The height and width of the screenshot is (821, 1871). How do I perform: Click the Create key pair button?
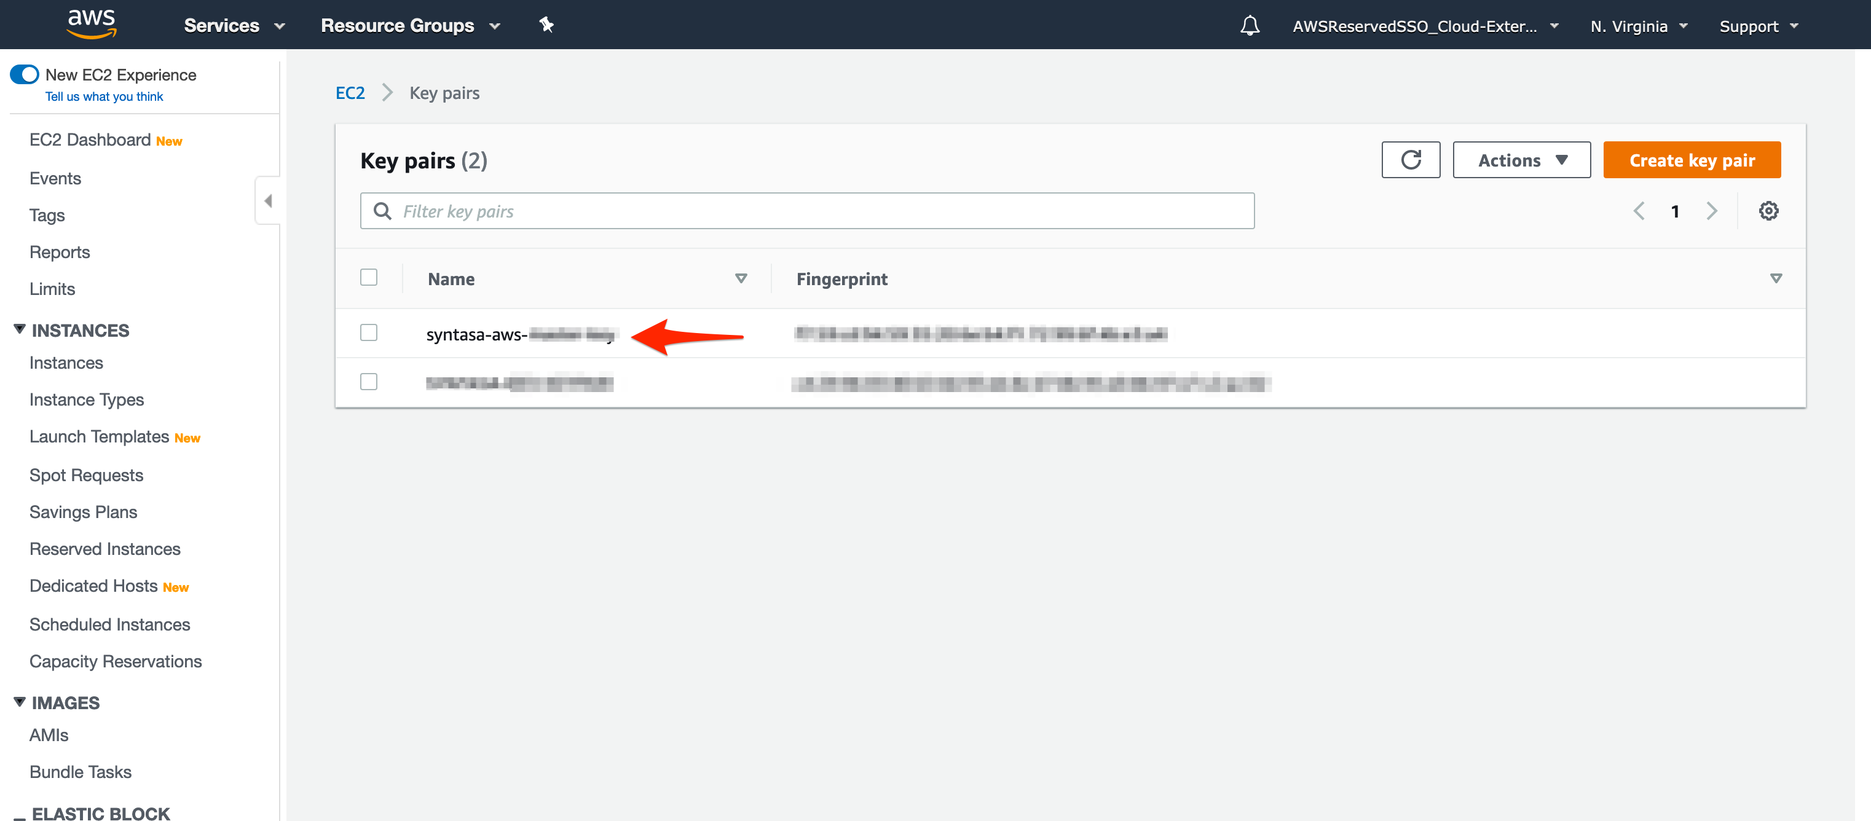click(1692, 160)
